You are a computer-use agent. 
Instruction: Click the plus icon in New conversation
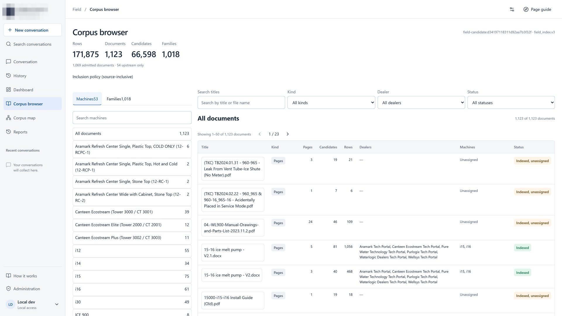[x=10, y=30]
